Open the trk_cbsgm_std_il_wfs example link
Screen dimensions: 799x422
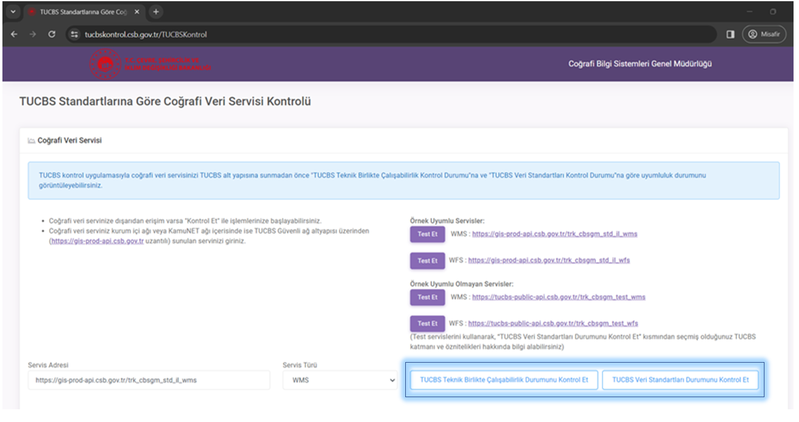[549, 260]
